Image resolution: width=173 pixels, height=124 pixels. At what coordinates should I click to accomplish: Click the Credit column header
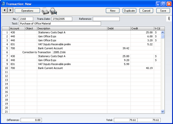pyautogui.click(x=142, y=29)
